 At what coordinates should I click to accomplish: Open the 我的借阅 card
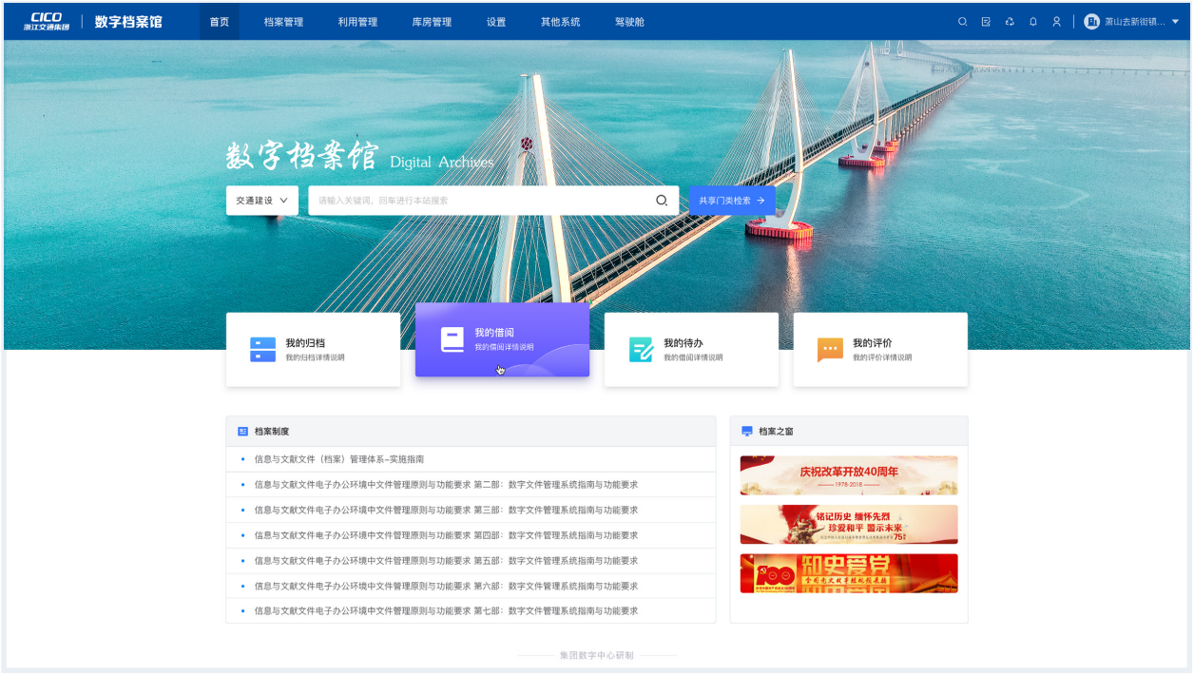[x=502, y=339]
